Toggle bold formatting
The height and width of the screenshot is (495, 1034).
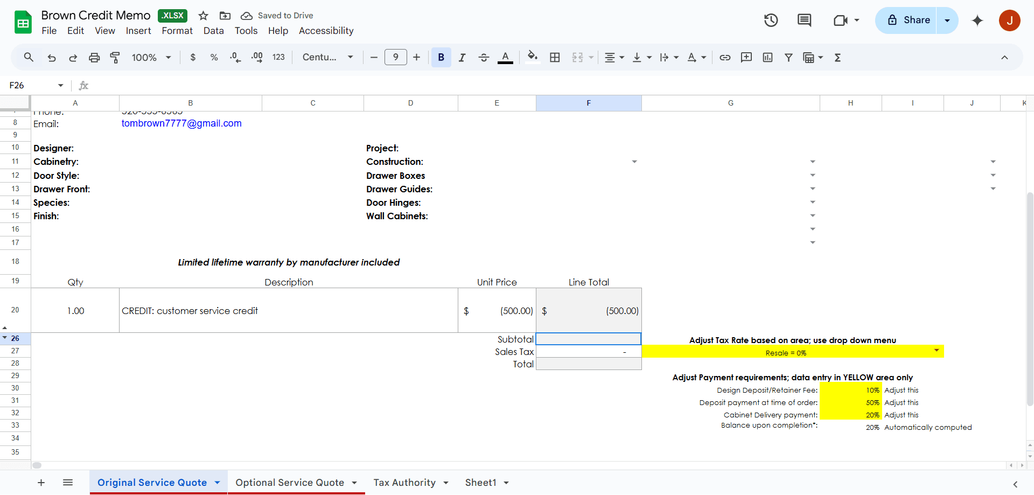pyautogui.click(x=441, y=57)
